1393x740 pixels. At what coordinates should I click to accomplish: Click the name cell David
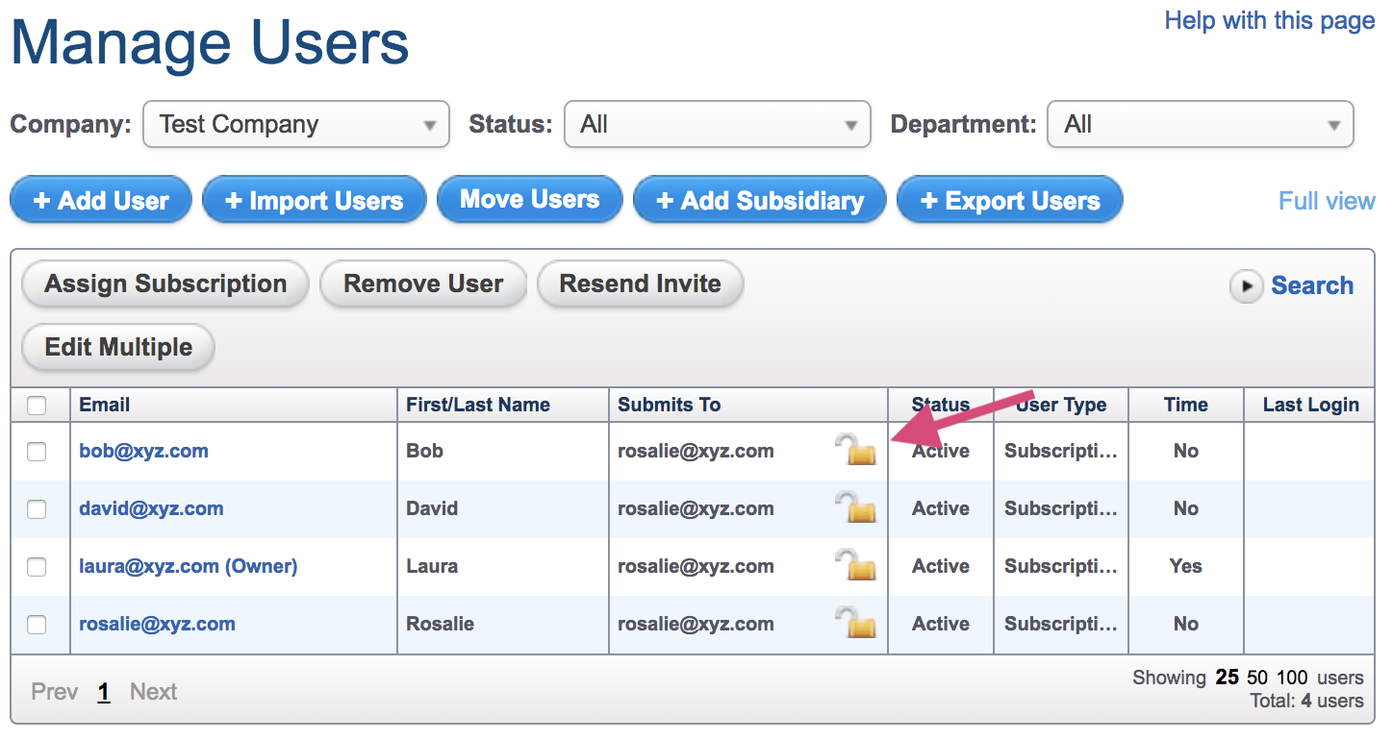click(432, 508)
